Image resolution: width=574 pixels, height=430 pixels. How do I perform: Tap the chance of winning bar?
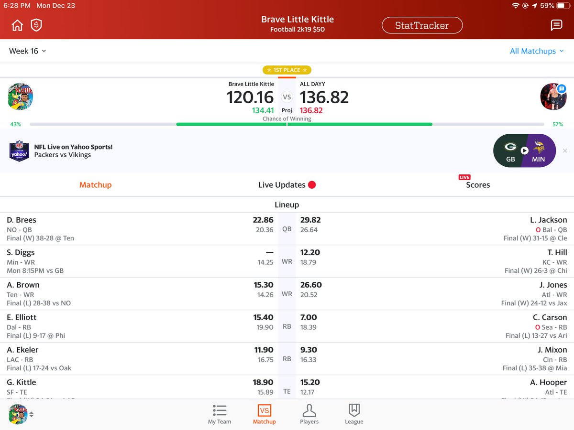point(287,124)
